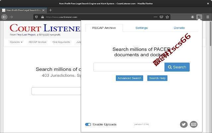Open the newsletter icon in RECAP popup
The height and width of the screenshot is (133, 212).
[x=193, y=124]
